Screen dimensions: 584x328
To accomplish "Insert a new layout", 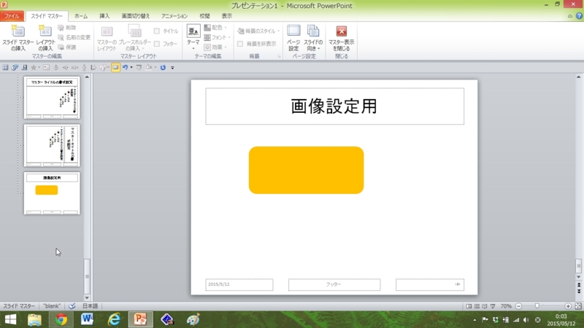I will pyautogui.click(x=45, y=38).
